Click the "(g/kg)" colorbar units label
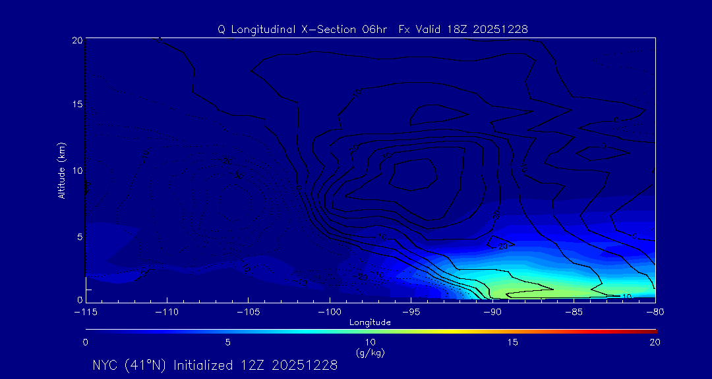The image size is (712, 379). click(371, 353)
